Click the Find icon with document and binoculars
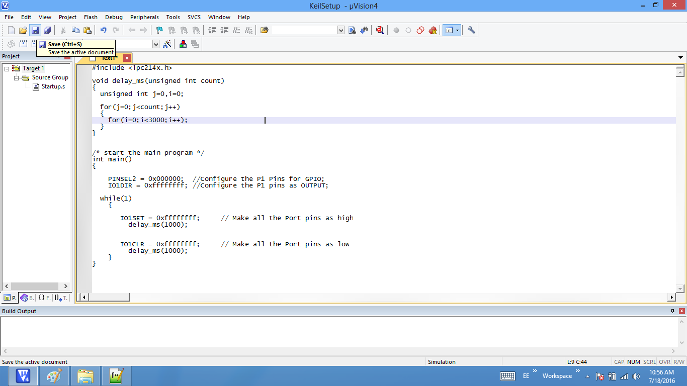 pos(352,30)
